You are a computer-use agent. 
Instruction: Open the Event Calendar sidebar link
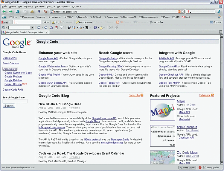point(11,63)
